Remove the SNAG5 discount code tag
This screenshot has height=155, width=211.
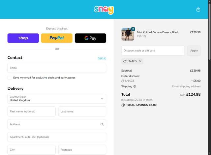coord(140,61)
